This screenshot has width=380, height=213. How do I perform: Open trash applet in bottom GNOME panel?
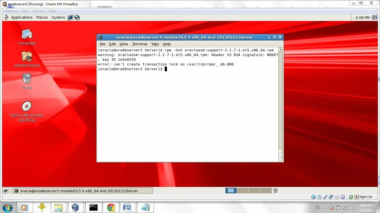click(275, 191)
